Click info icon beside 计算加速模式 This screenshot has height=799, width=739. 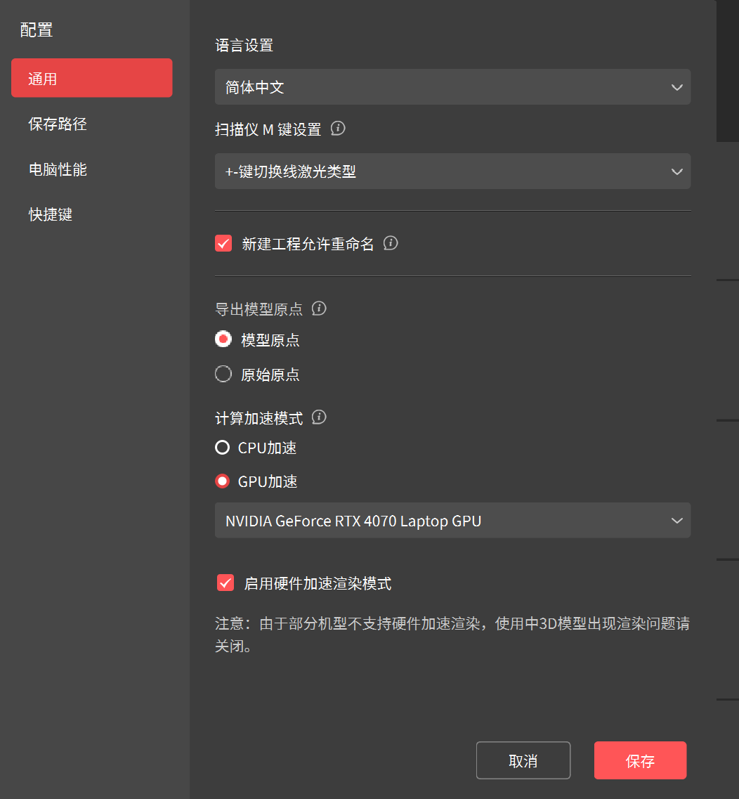pos(319,417)
